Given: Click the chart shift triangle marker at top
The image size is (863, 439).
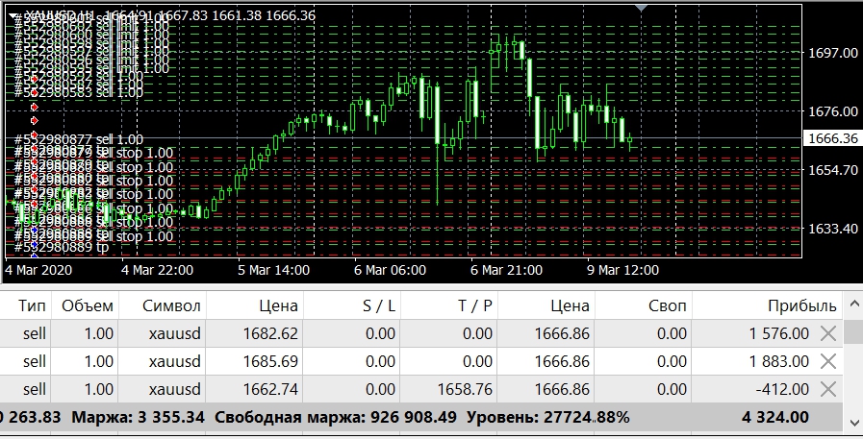Looking at the screenshot, I should pyautogui.click(x=641, y=8).
